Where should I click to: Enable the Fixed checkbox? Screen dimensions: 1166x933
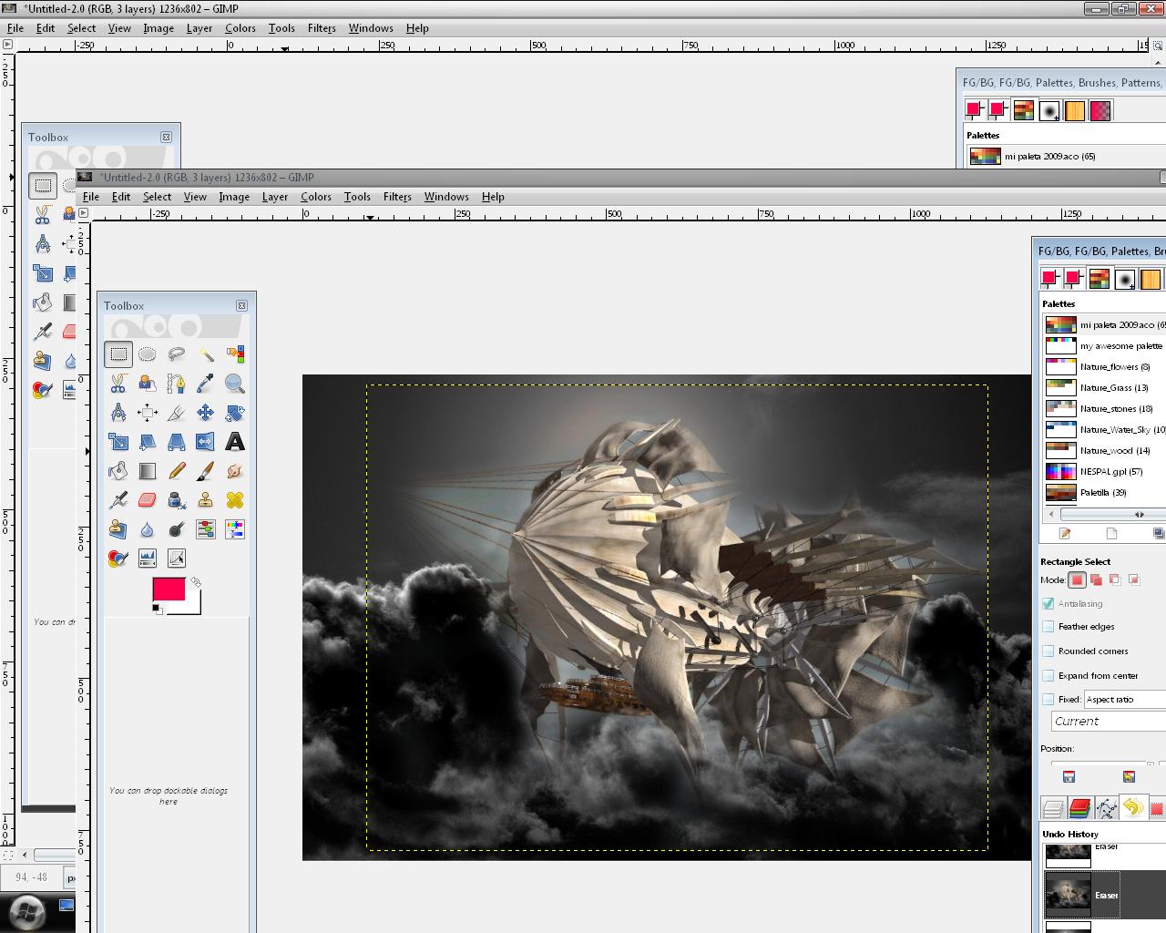coord(1048,700)
